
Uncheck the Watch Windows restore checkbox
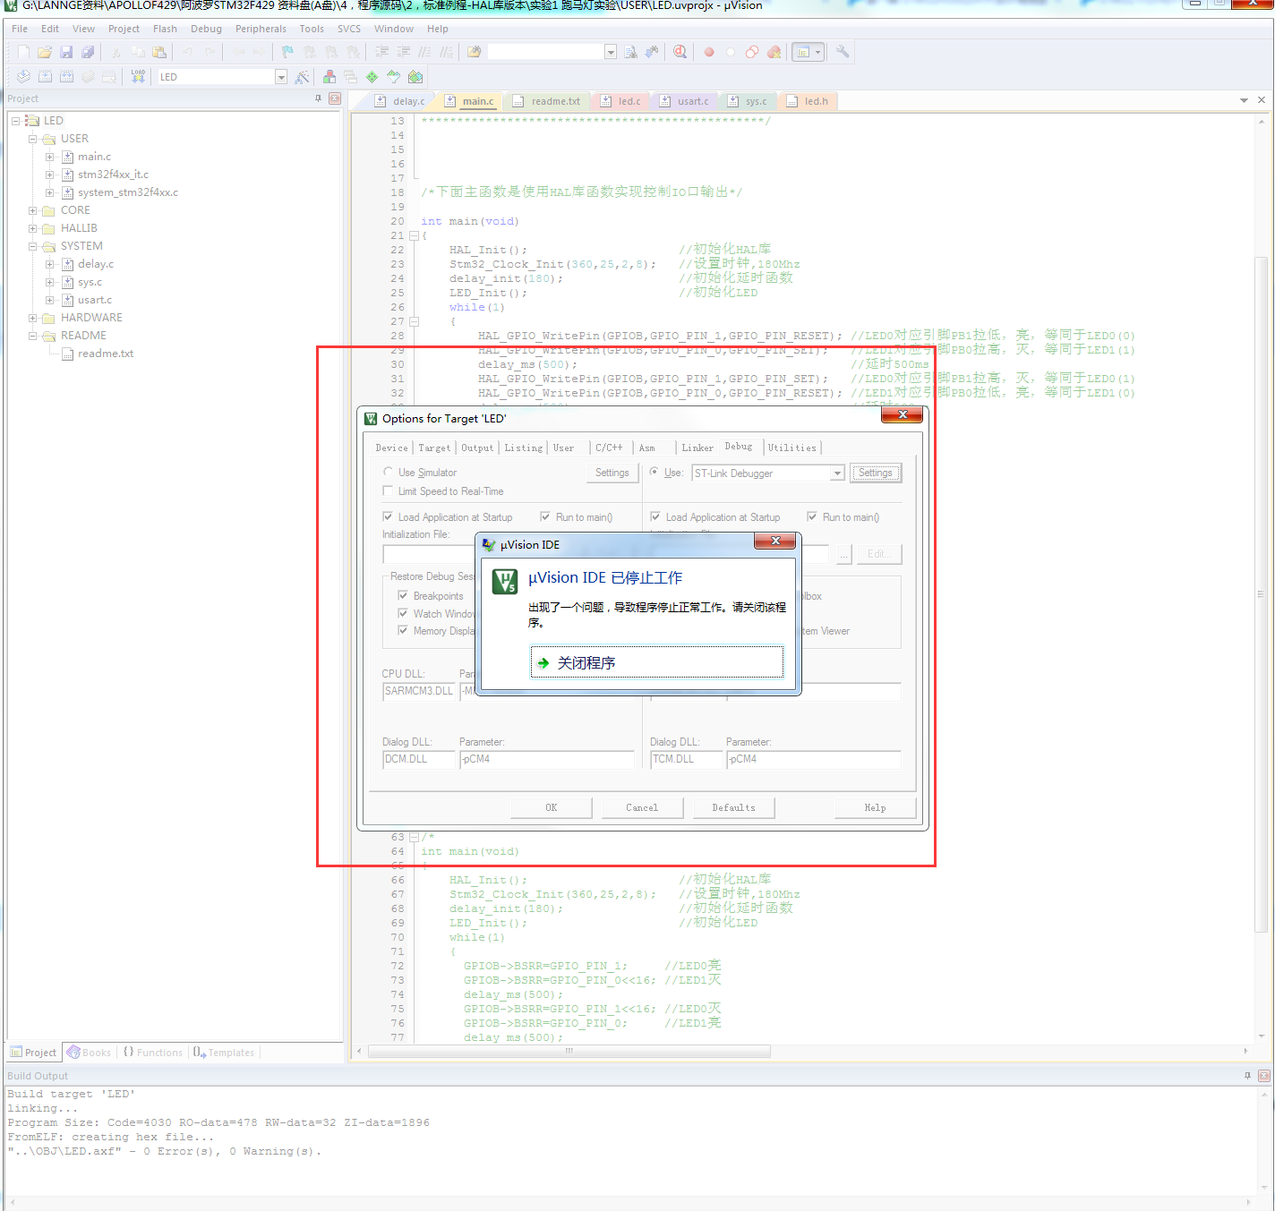pyautogui.click(x=403, y=613)
